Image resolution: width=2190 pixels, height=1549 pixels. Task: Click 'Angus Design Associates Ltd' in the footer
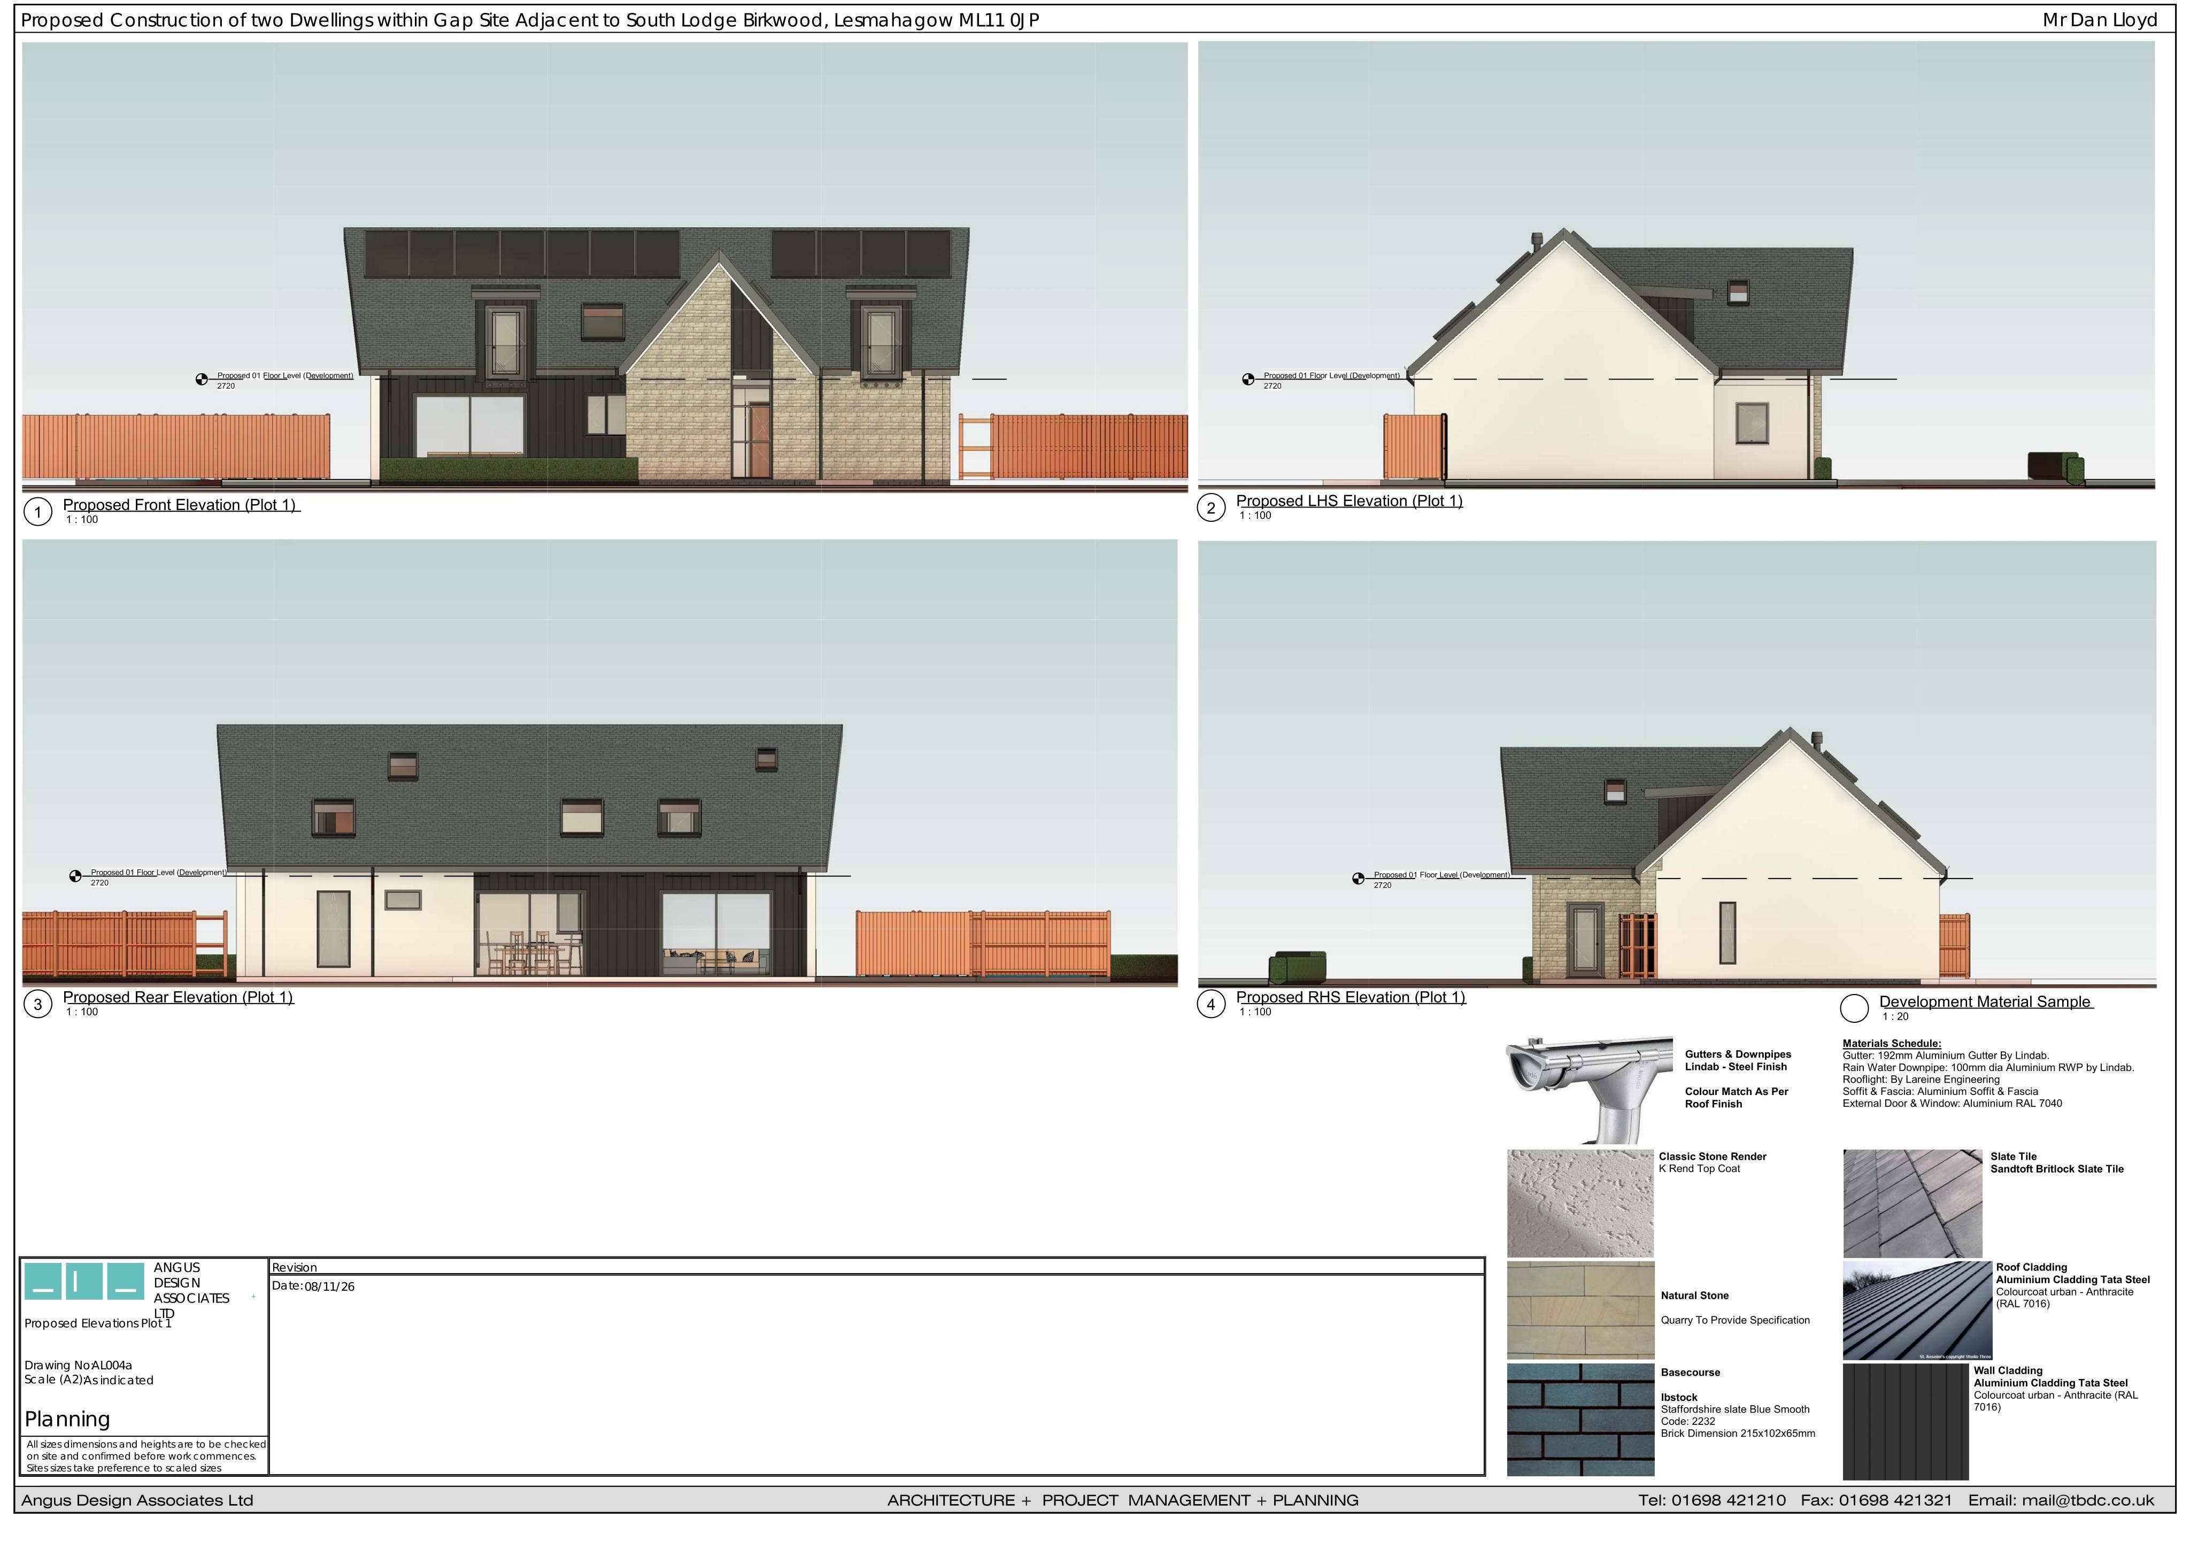tap(137, 1500)
